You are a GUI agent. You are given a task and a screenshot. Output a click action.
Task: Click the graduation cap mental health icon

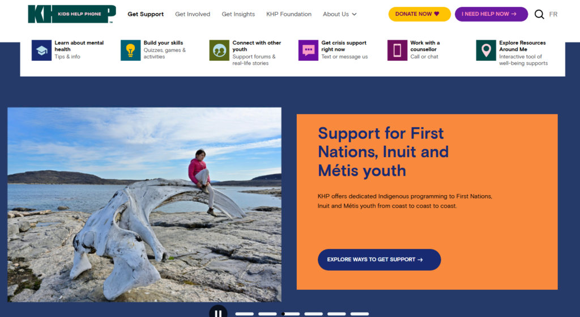[x=41, y=50]
